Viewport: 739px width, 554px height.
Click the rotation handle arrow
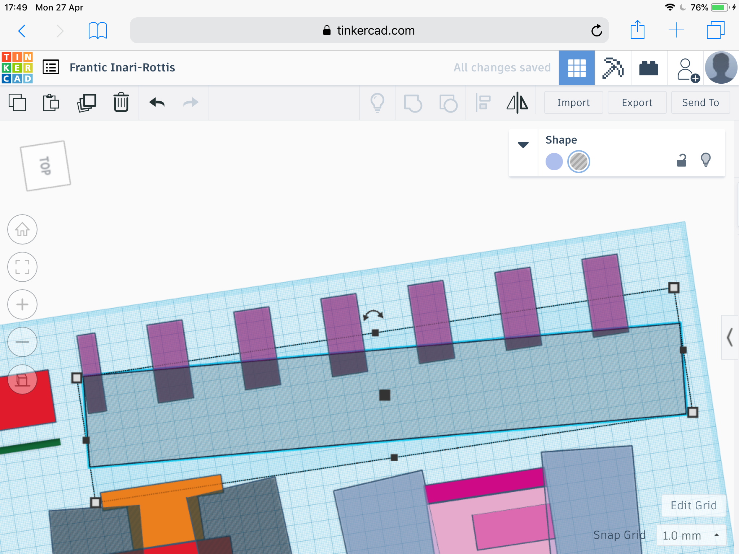point(373,315)
